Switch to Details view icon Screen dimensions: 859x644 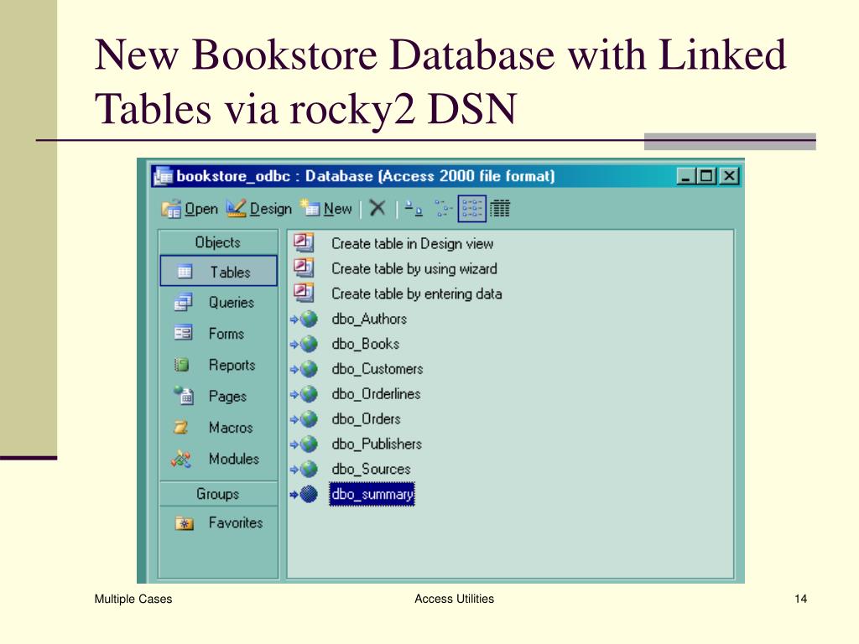click(x=500, y=209)
